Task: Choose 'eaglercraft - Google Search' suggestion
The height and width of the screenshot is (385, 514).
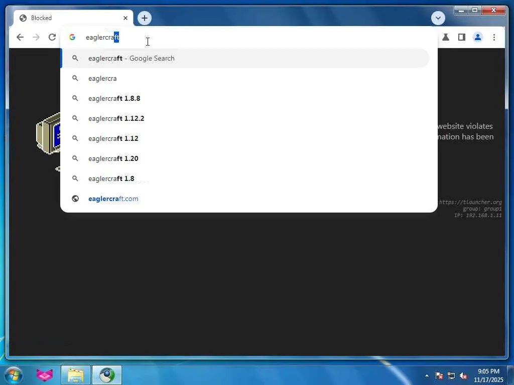Action: point(245,58)
